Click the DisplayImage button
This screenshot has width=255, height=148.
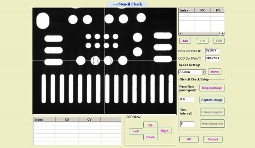212,88
